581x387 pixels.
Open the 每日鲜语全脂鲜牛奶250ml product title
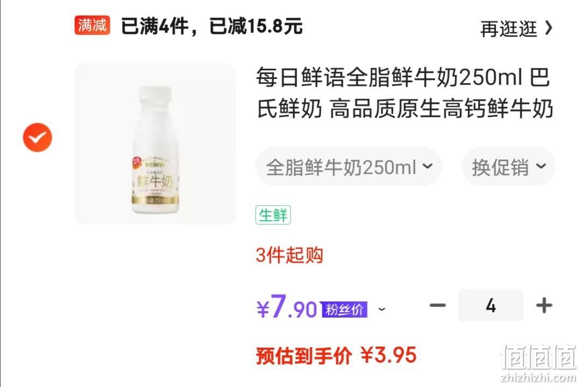404,93
